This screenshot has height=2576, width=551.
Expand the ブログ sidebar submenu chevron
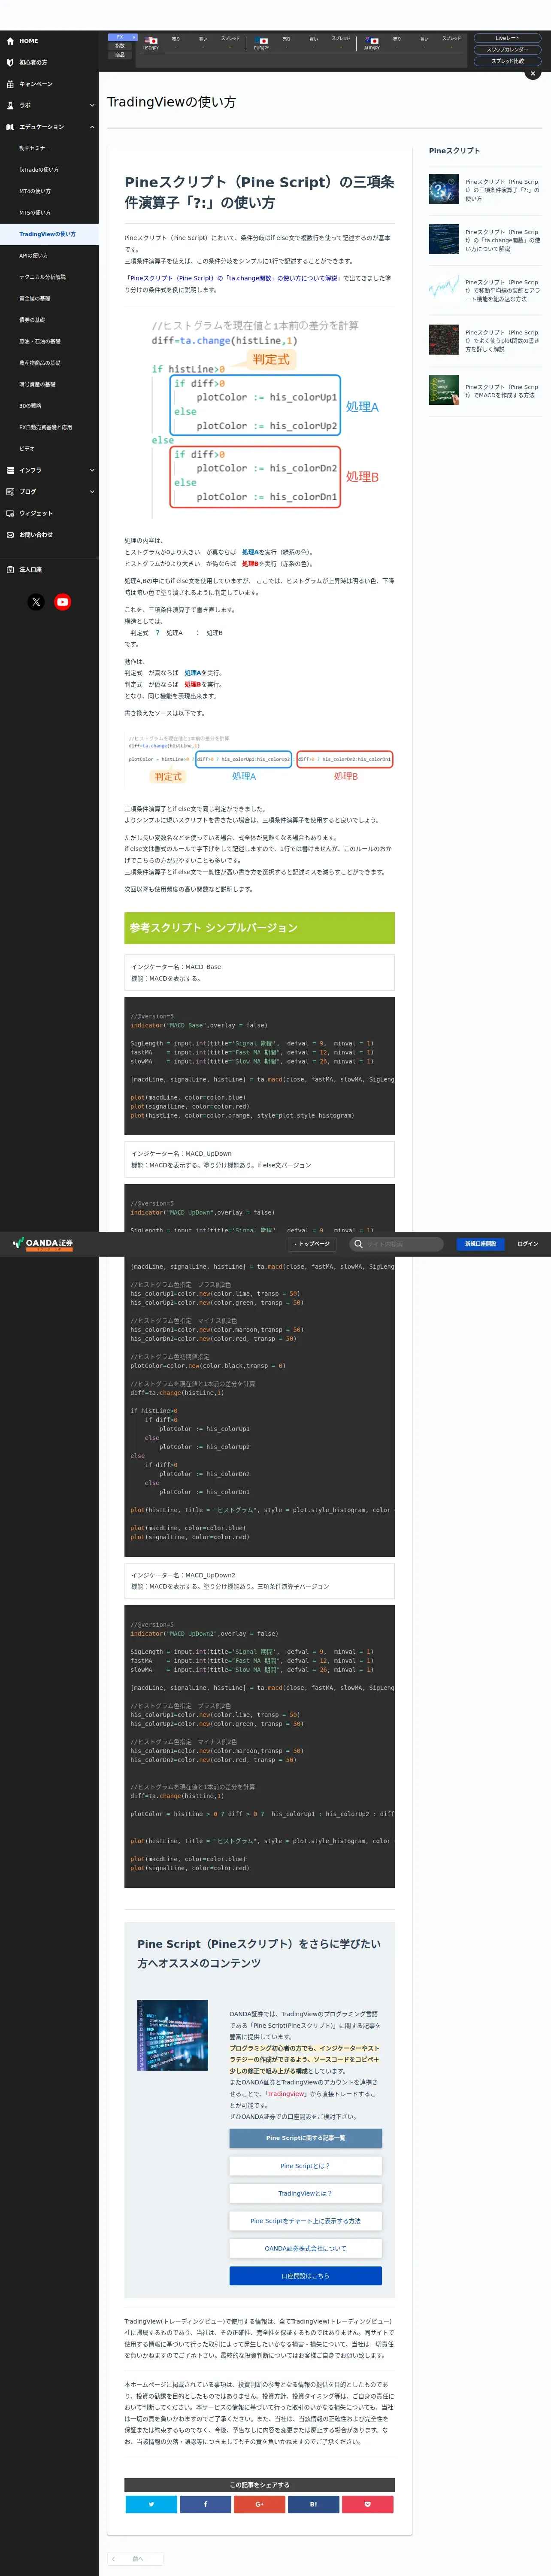(x=92, y=491)
